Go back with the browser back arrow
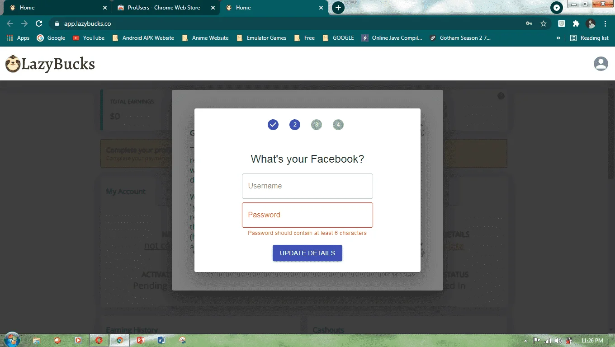 coord(10,23)
